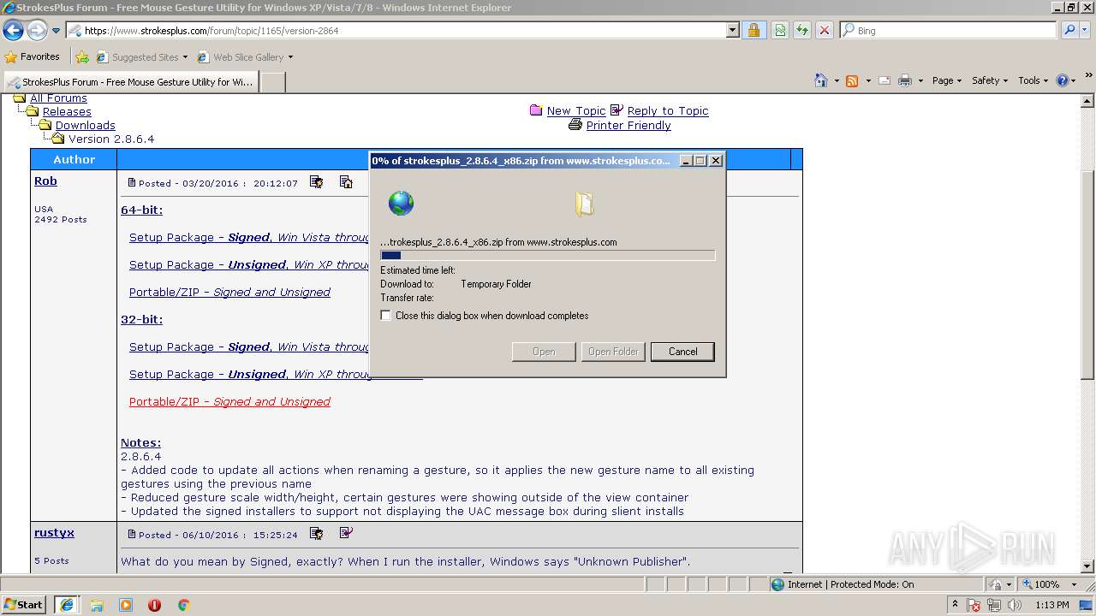Image resolution: width=1096 pixels, height=616 pixels.
Task: Go back with the browser Back arrow
Action: (13, 31)
